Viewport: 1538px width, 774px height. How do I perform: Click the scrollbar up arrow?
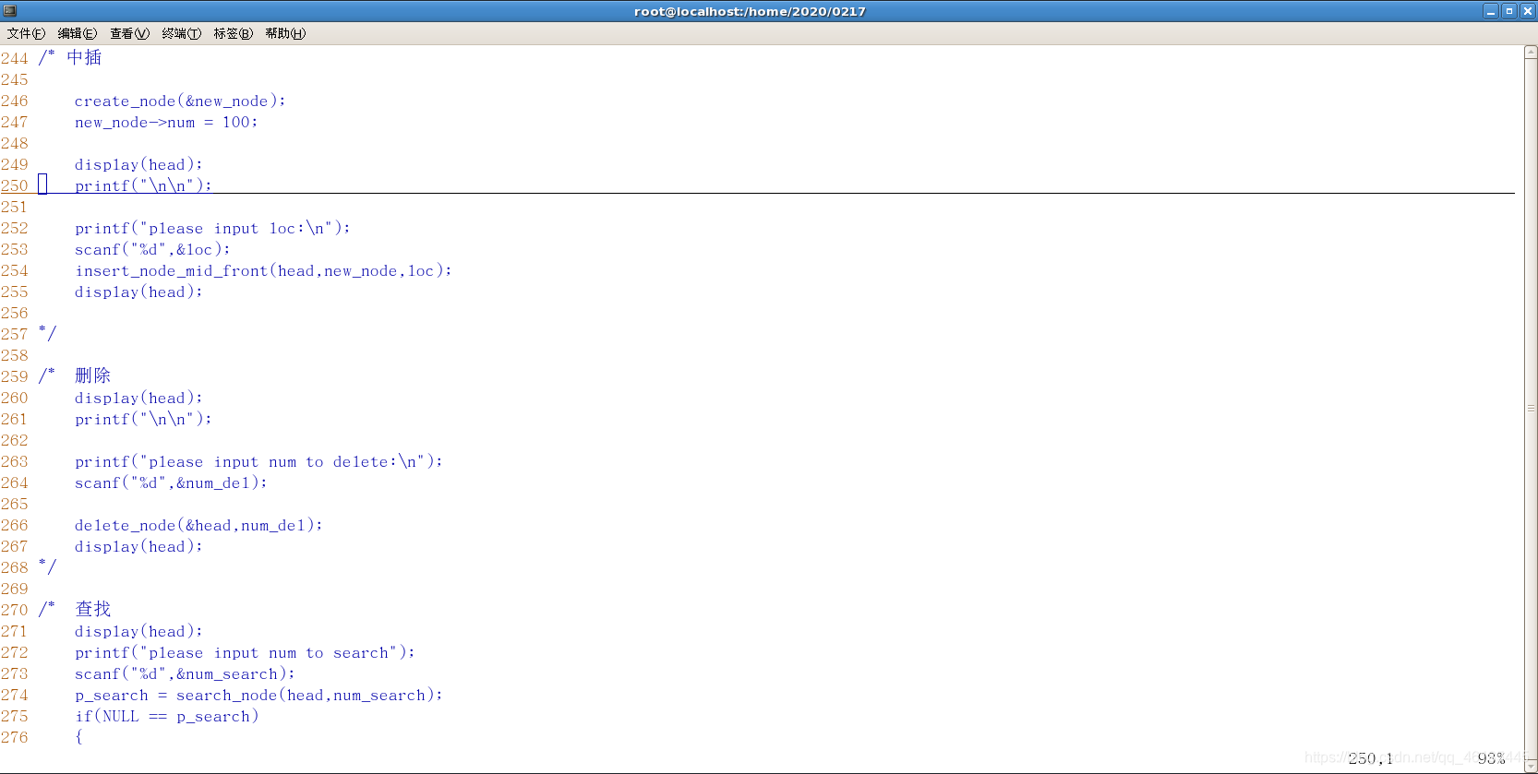click(x=1531, y=53)
